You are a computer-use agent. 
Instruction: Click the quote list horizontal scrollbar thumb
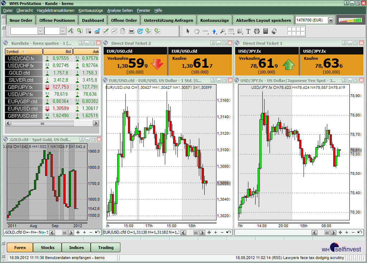tap(42, 123)
